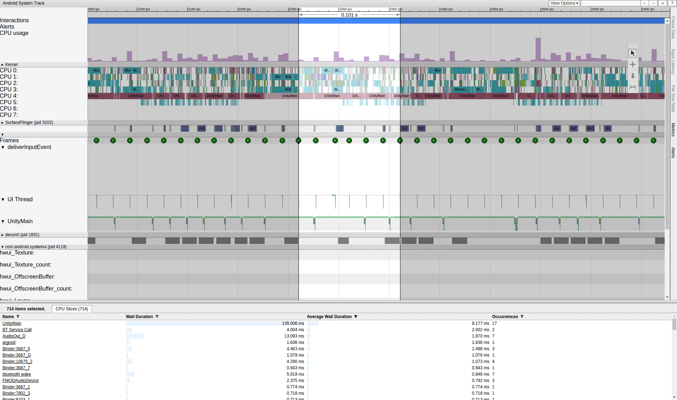Go to next search result arrow
The image size is (677, 400).
pos(653,3)
